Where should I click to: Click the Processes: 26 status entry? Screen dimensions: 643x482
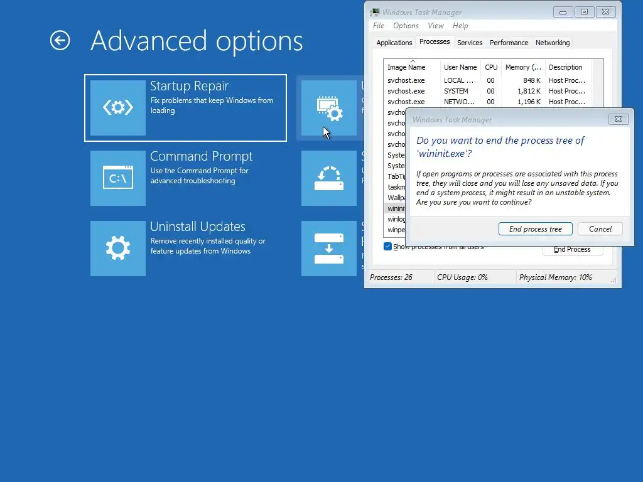pos(391,277)
